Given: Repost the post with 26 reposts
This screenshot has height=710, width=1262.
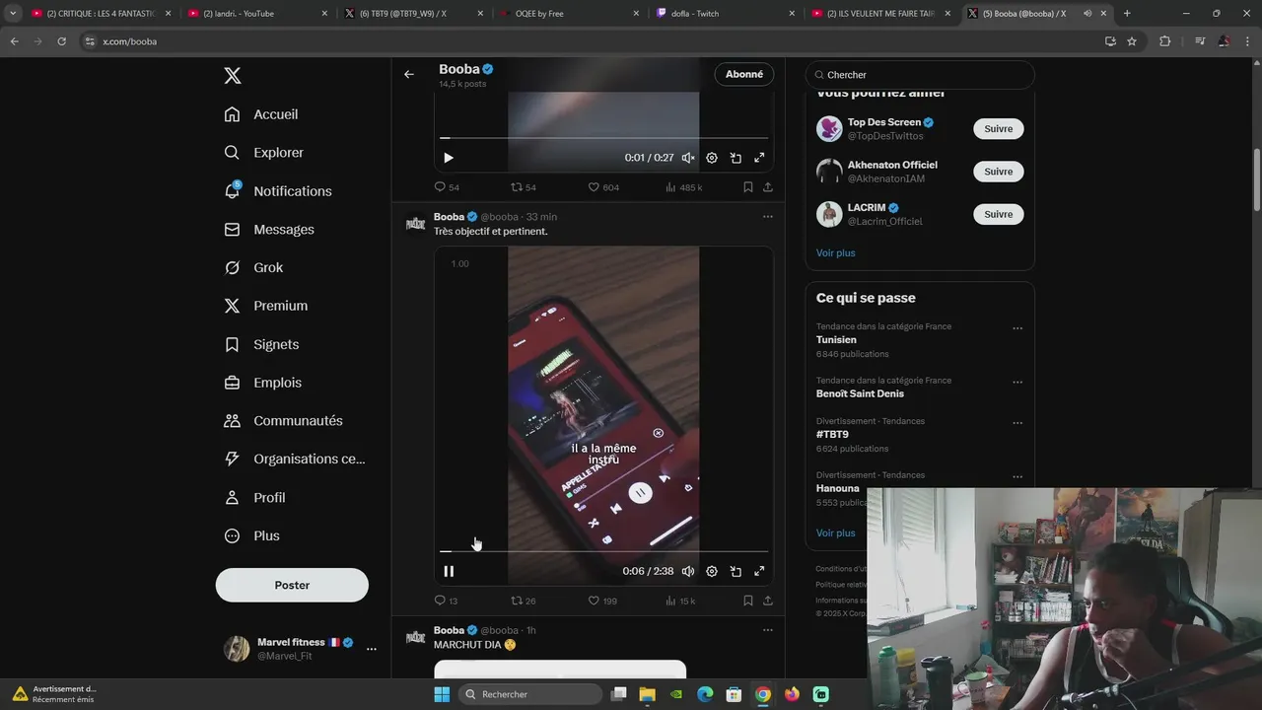Looking at the screenshot, I should point(524,601).
